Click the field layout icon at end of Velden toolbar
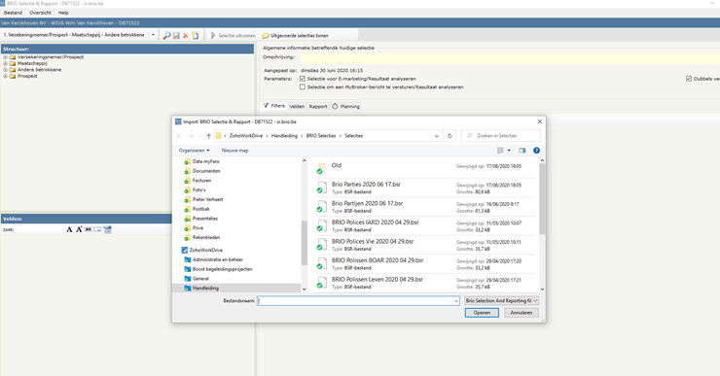This screenshot has height=376, width=720. 107,229
